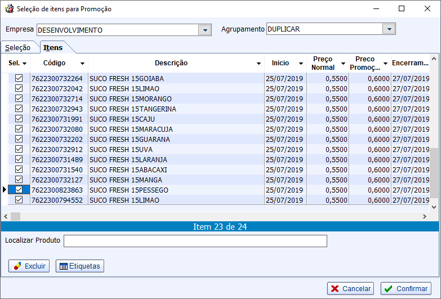Click the red X icon on Cancelar

[x=335, y=288]
